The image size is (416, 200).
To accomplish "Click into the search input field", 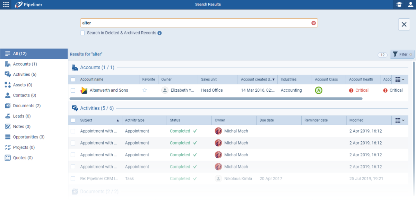I will click(x=194, y=23).
